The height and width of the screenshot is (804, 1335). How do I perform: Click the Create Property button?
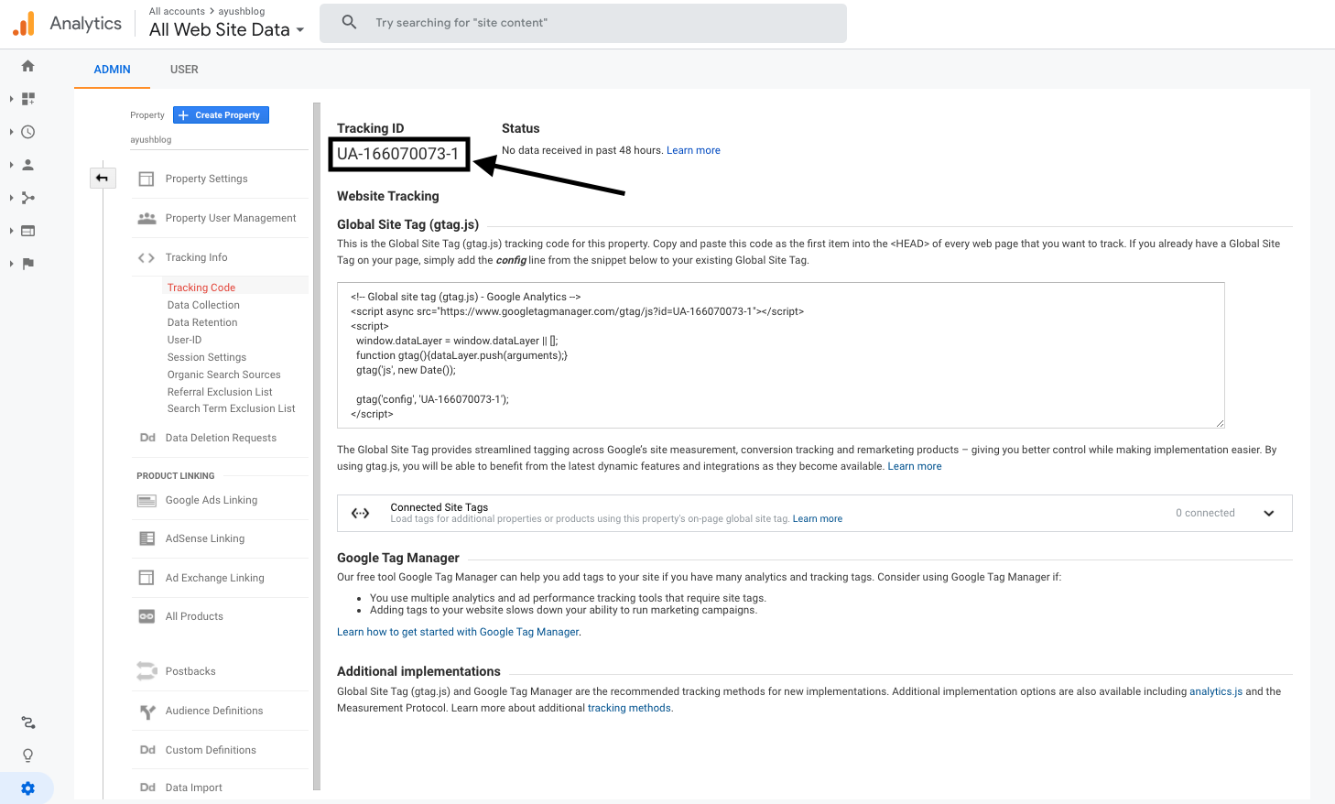[x=221, y=115]
